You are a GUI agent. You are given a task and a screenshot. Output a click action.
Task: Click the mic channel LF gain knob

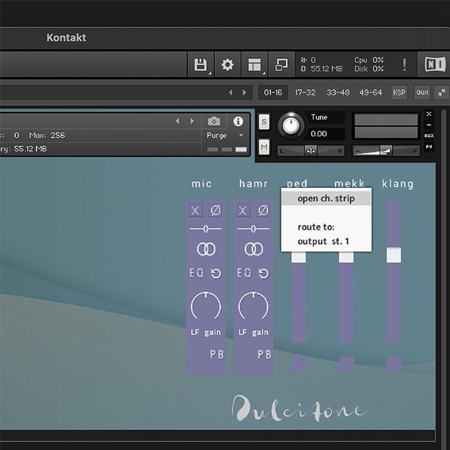pyautogui.click(x=206, y=306)
